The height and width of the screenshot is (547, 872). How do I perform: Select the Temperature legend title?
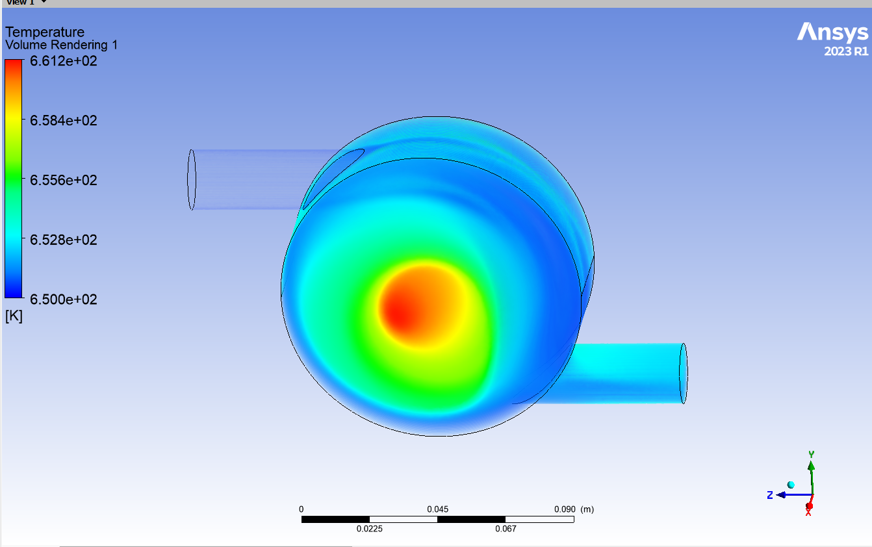point(45,32)
